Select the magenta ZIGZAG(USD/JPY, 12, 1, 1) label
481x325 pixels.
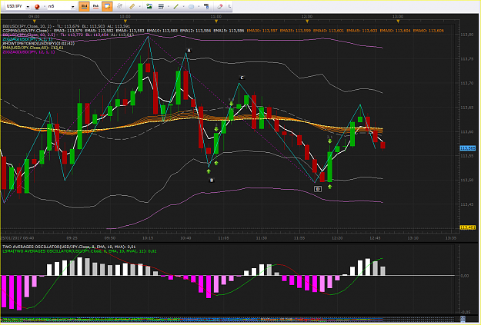[28, 52]
